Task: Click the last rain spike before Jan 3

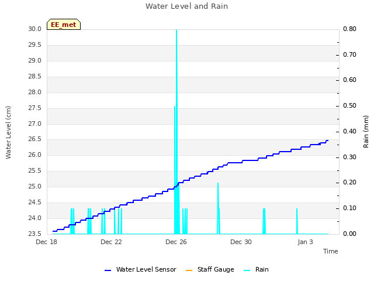Action: coord(297,221)
